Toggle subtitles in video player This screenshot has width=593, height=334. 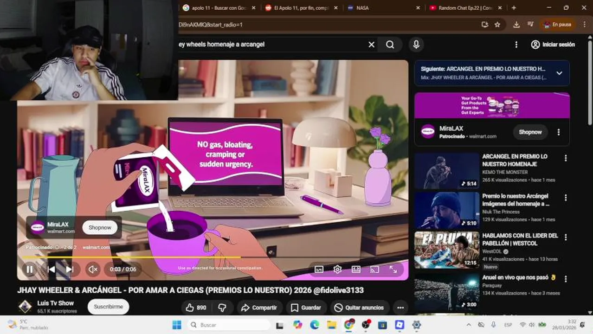tap(319, 269)
